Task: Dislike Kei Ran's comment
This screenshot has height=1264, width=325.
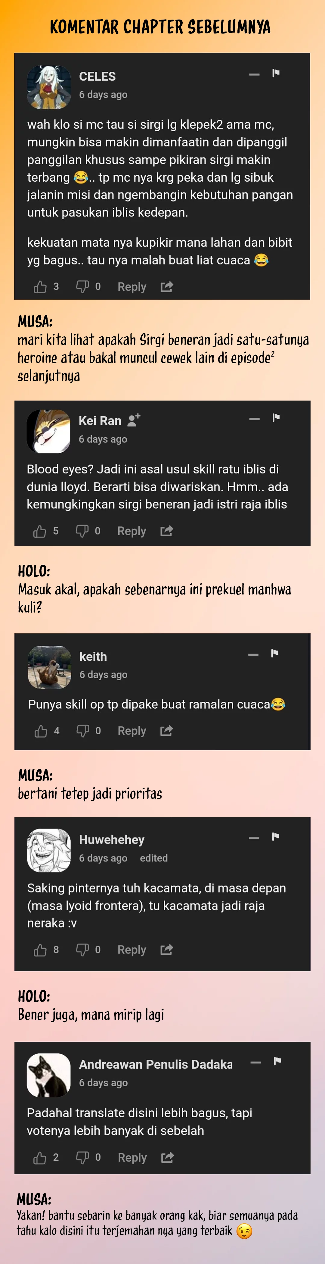Action: 82,531
